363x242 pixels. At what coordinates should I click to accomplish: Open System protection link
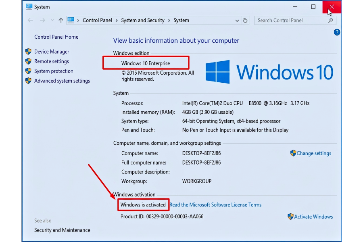coord(54,71)
